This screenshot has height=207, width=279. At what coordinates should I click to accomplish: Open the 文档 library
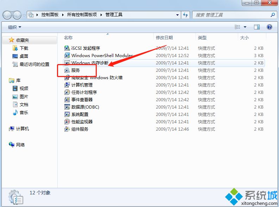(21, 104)
